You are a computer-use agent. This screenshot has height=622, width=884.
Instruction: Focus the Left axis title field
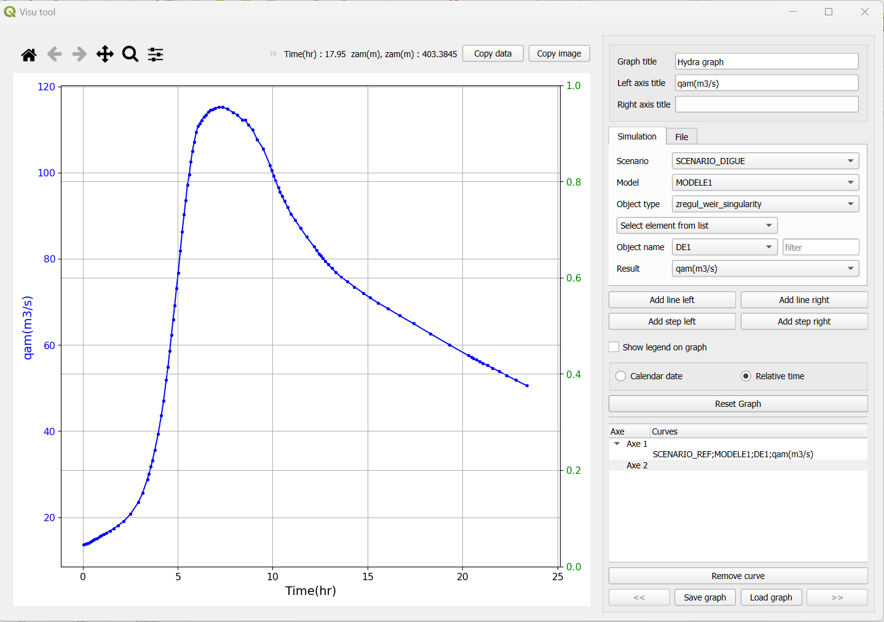pyautogui.click(x=767, y=83)
